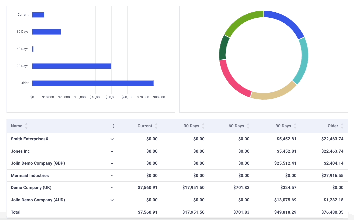Screen dimensions: 354x220
Task: Click the $324.57 value for Demo Company (UK)
Action: (288, 188)
